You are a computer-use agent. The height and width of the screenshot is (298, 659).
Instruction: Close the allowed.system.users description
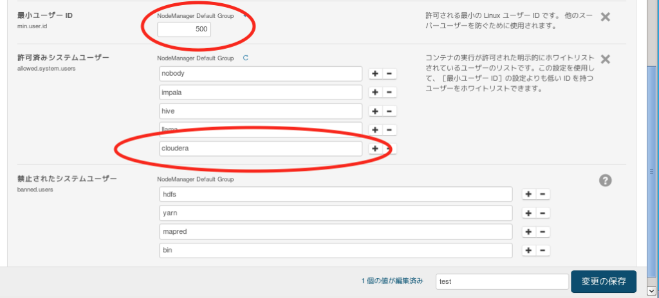pos(605,59)
